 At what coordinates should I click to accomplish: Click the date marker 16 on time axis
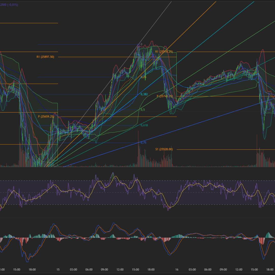tap(177, 270)
